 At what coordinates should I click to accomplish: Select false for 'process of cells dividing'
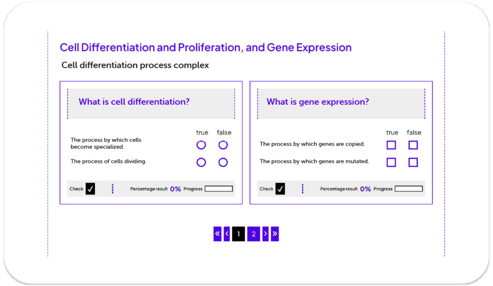223,162
